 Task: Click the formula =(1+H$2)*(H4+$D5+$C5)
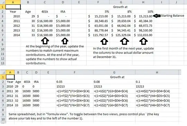[157, 96]
